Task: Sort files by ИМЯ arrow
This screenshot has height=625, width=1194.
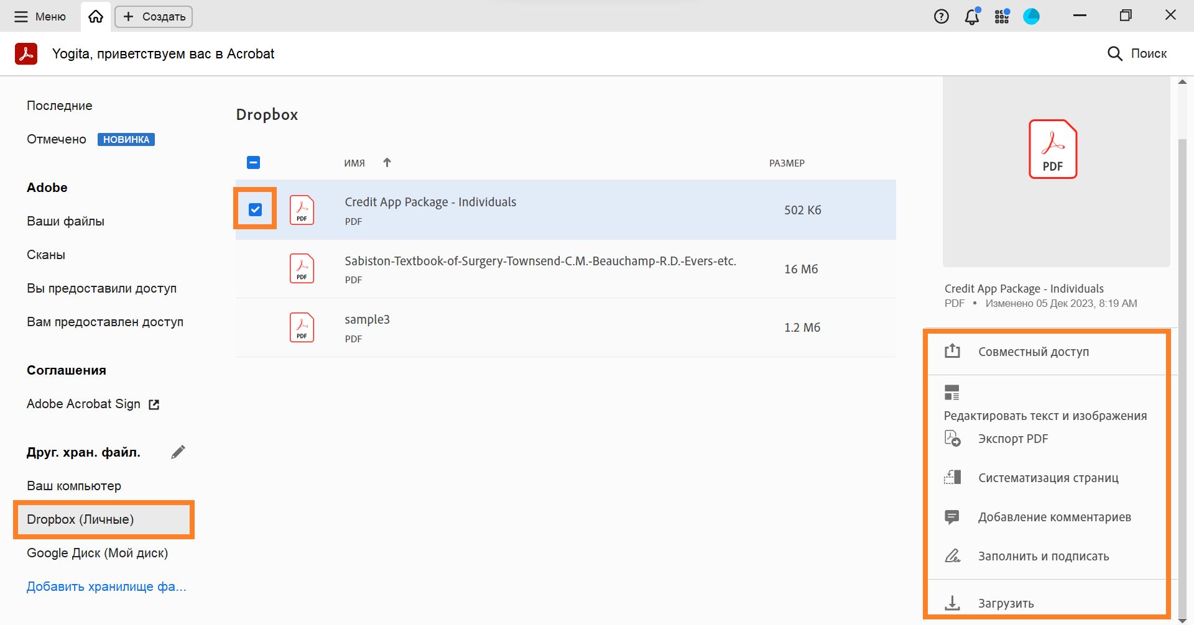Action: 387,163
